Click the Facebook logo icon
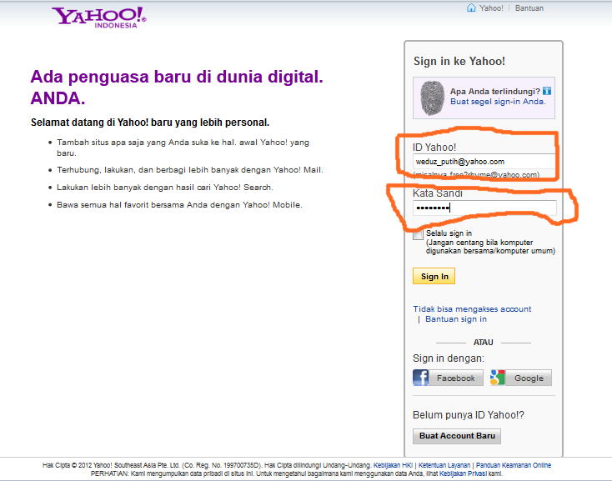The width and height of the screenshot is (612, 481). 420,378
